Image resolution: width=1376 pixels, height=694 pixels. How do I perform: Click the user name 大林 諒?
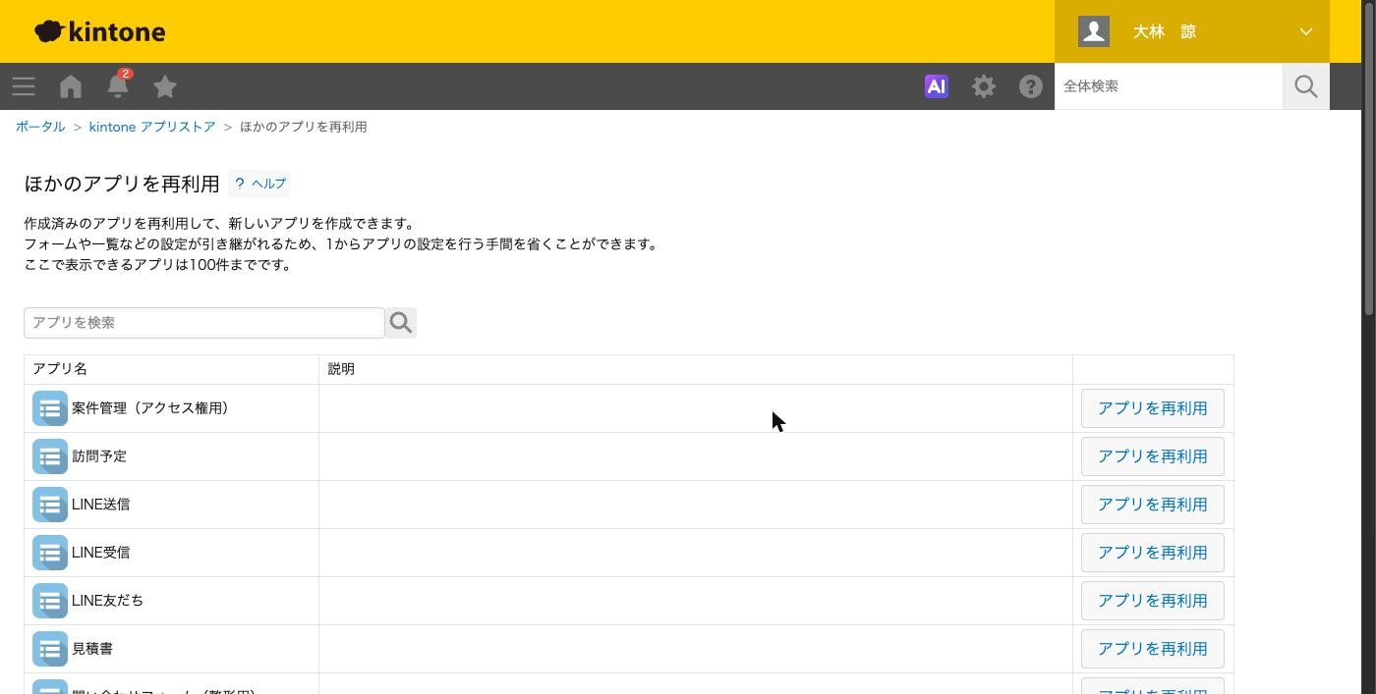point(1165,31)
